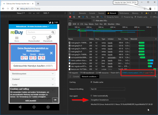Viewport: 158px width, 115px height.
Task: Activate the inspect element picker
Action: point(70,13)
